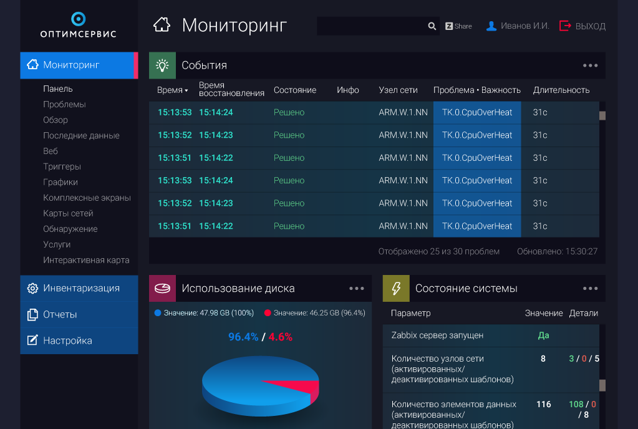Open Обнаружение submenu item
Screen dimensions: 638x429
[x=70, y=229]
